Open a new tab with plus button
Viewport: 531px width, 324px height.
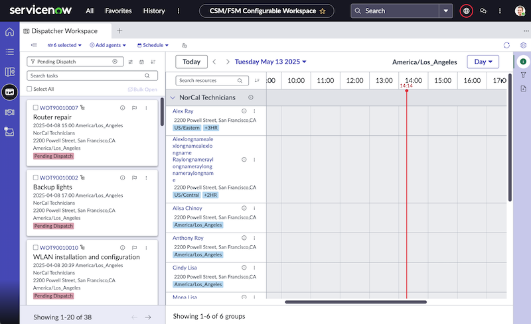coord(119,31)
